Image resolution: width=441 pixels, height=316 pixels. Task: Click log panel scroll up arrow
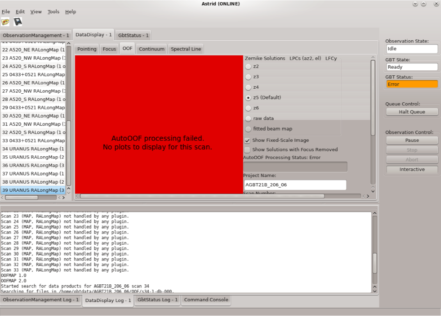coord(375,214)
